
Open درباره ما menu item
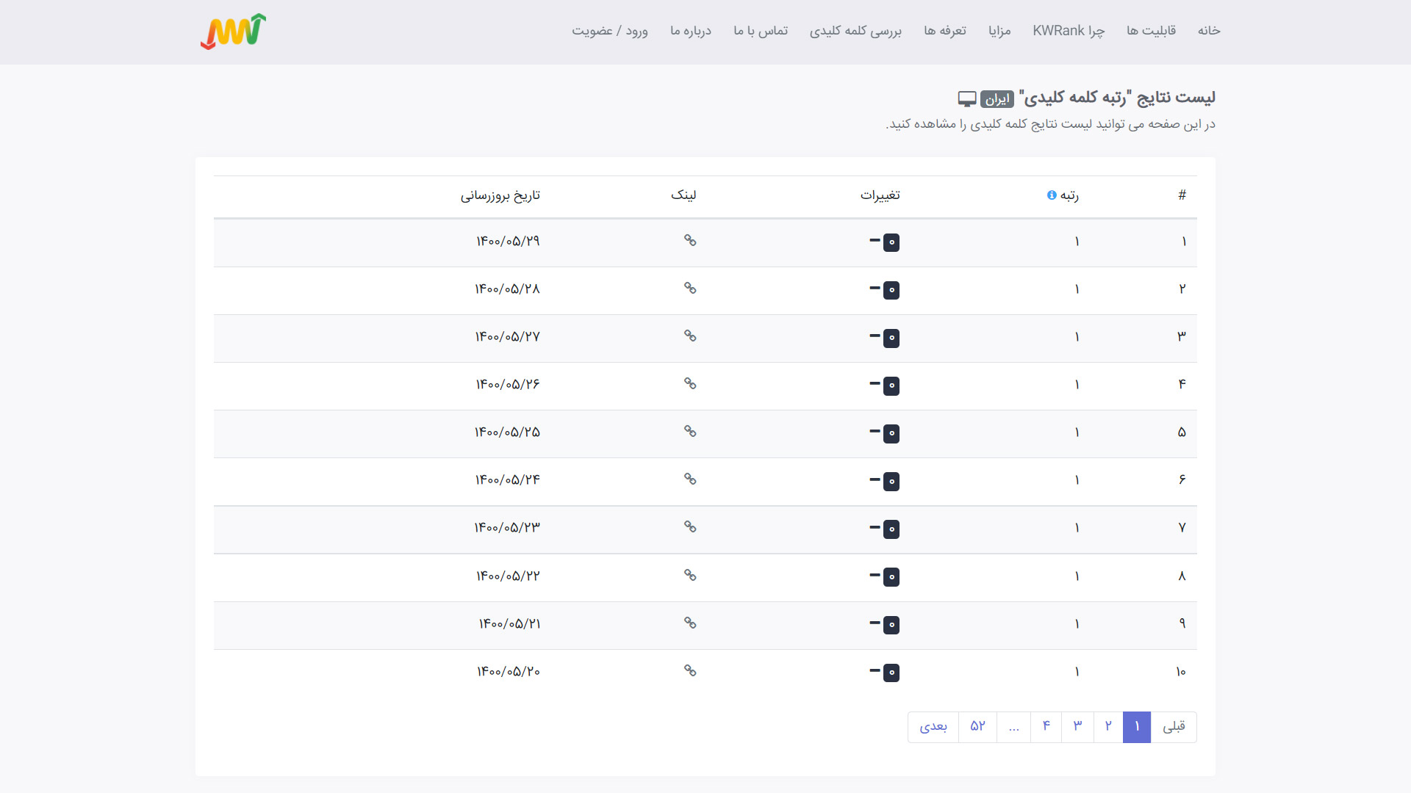tap(691, 31)
